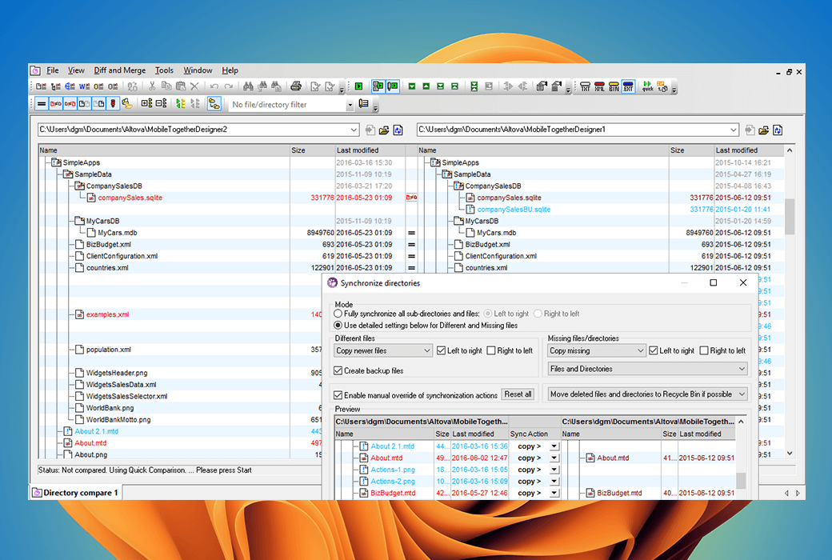Go to the next difference (green down arrow)

[412, 86]
